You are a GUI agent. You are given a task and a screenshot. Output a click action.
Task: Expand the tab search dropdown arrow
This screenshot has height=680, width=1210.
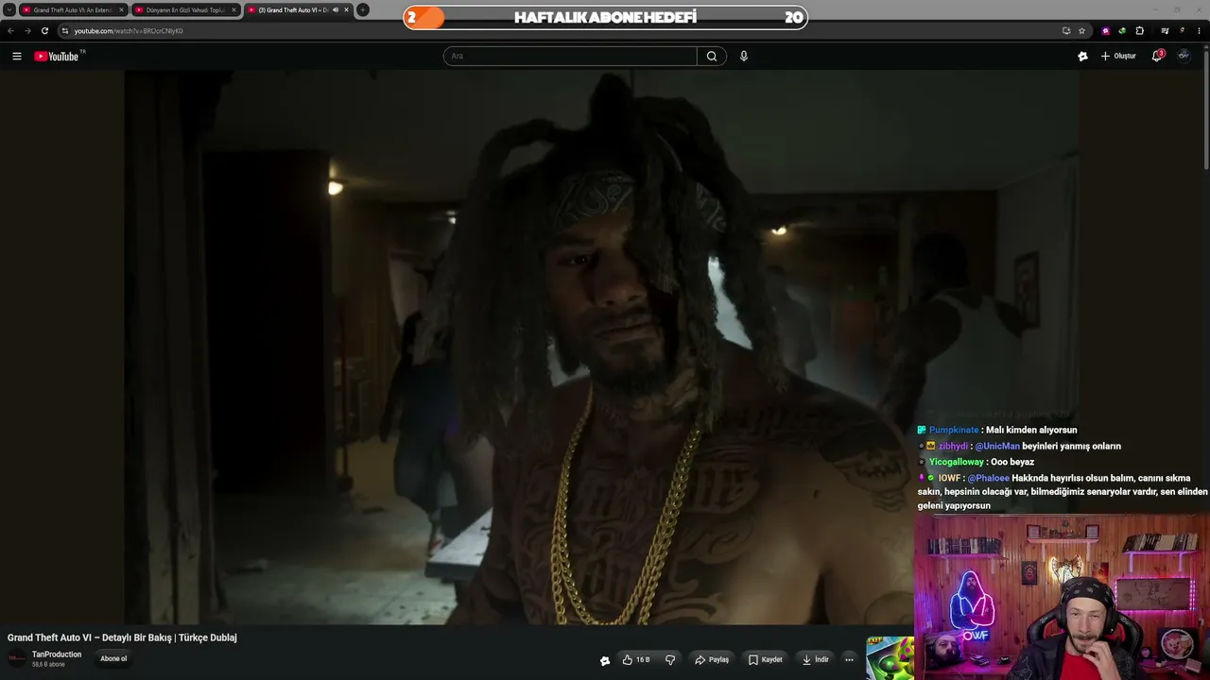(9, 10)
